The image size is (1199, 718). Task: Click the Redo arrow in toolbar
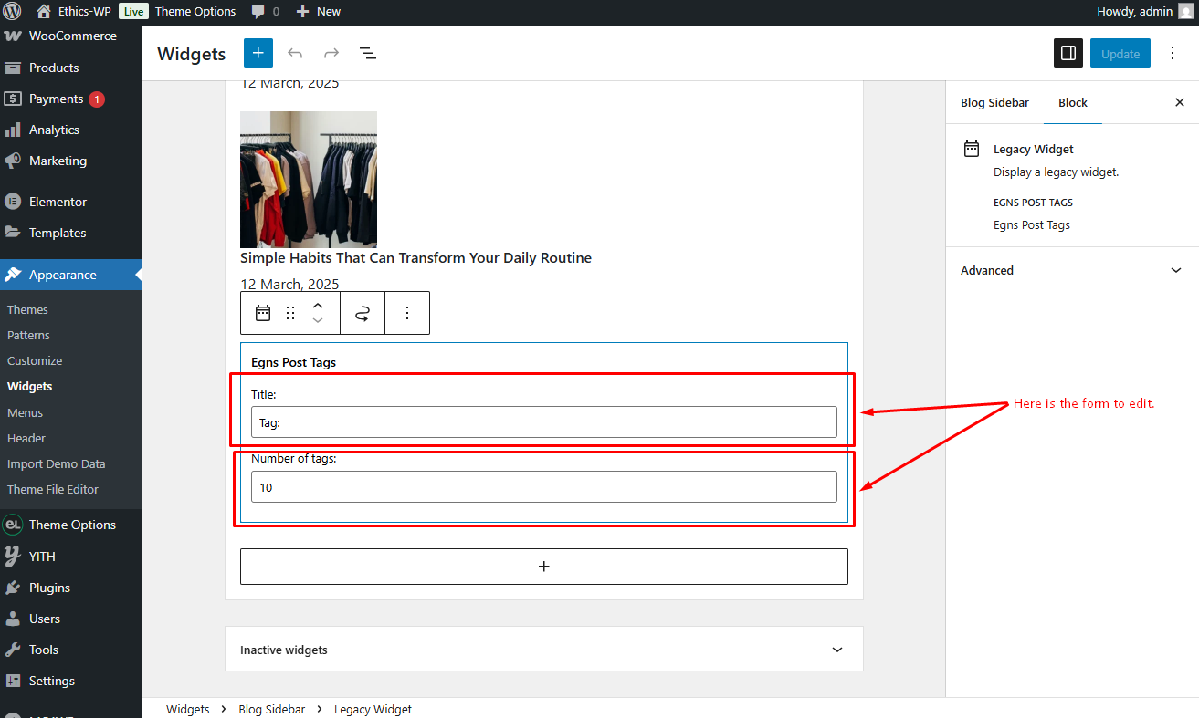tap(331, 53)
